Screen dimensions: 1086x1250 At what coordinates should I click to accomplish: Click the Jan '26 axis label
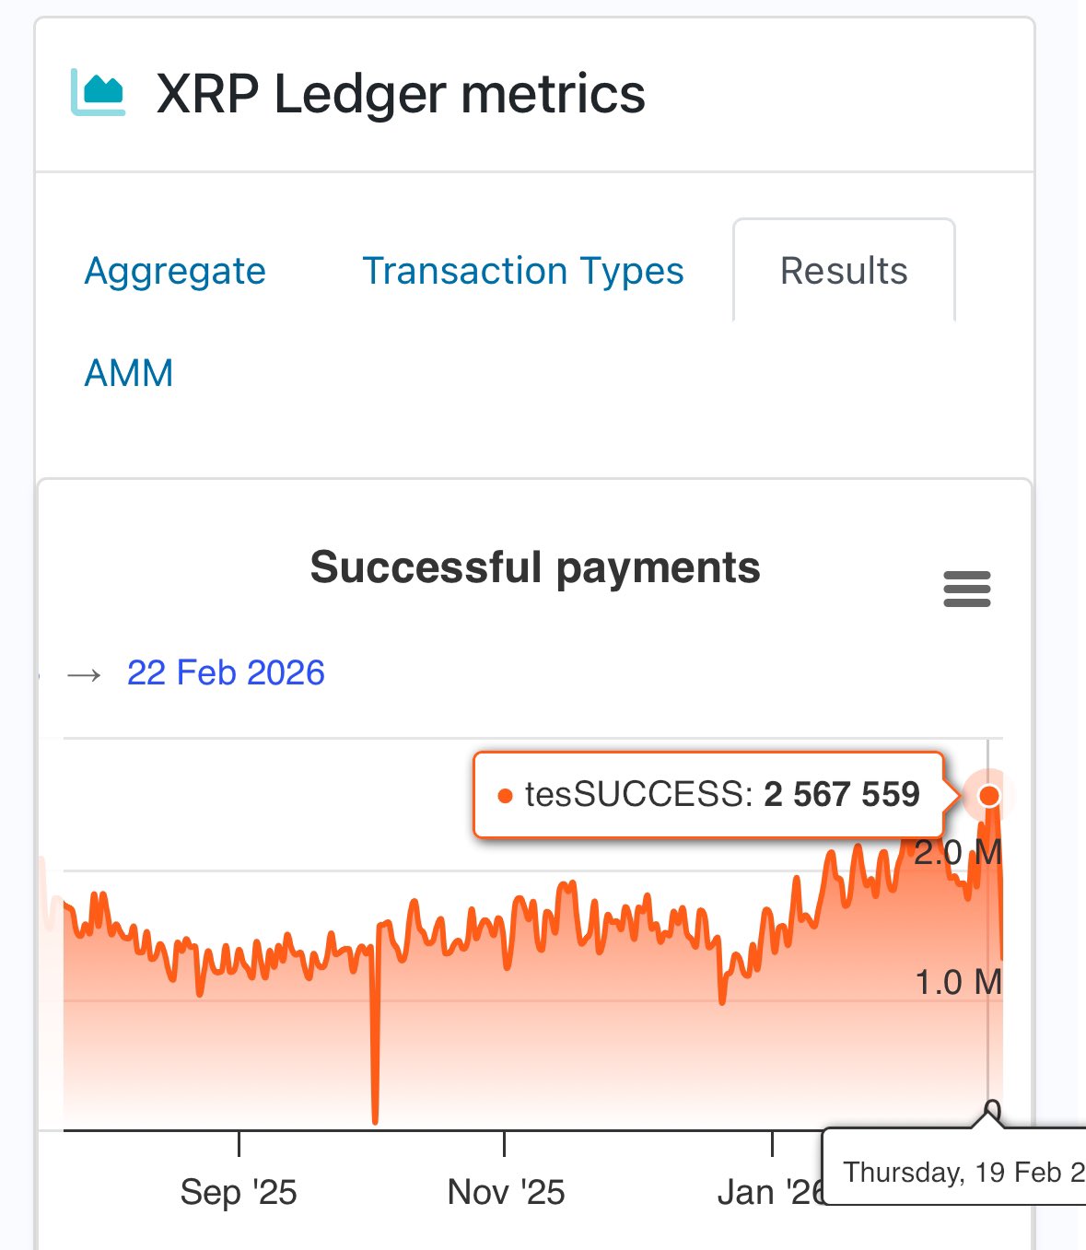click(x=769, y=1192)
